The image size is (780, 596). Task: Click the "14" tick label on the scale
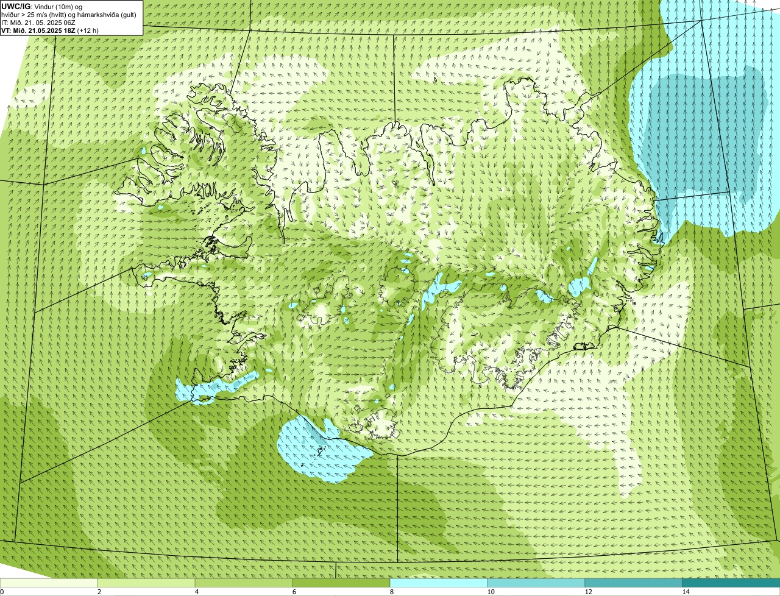tap(686, 592)
